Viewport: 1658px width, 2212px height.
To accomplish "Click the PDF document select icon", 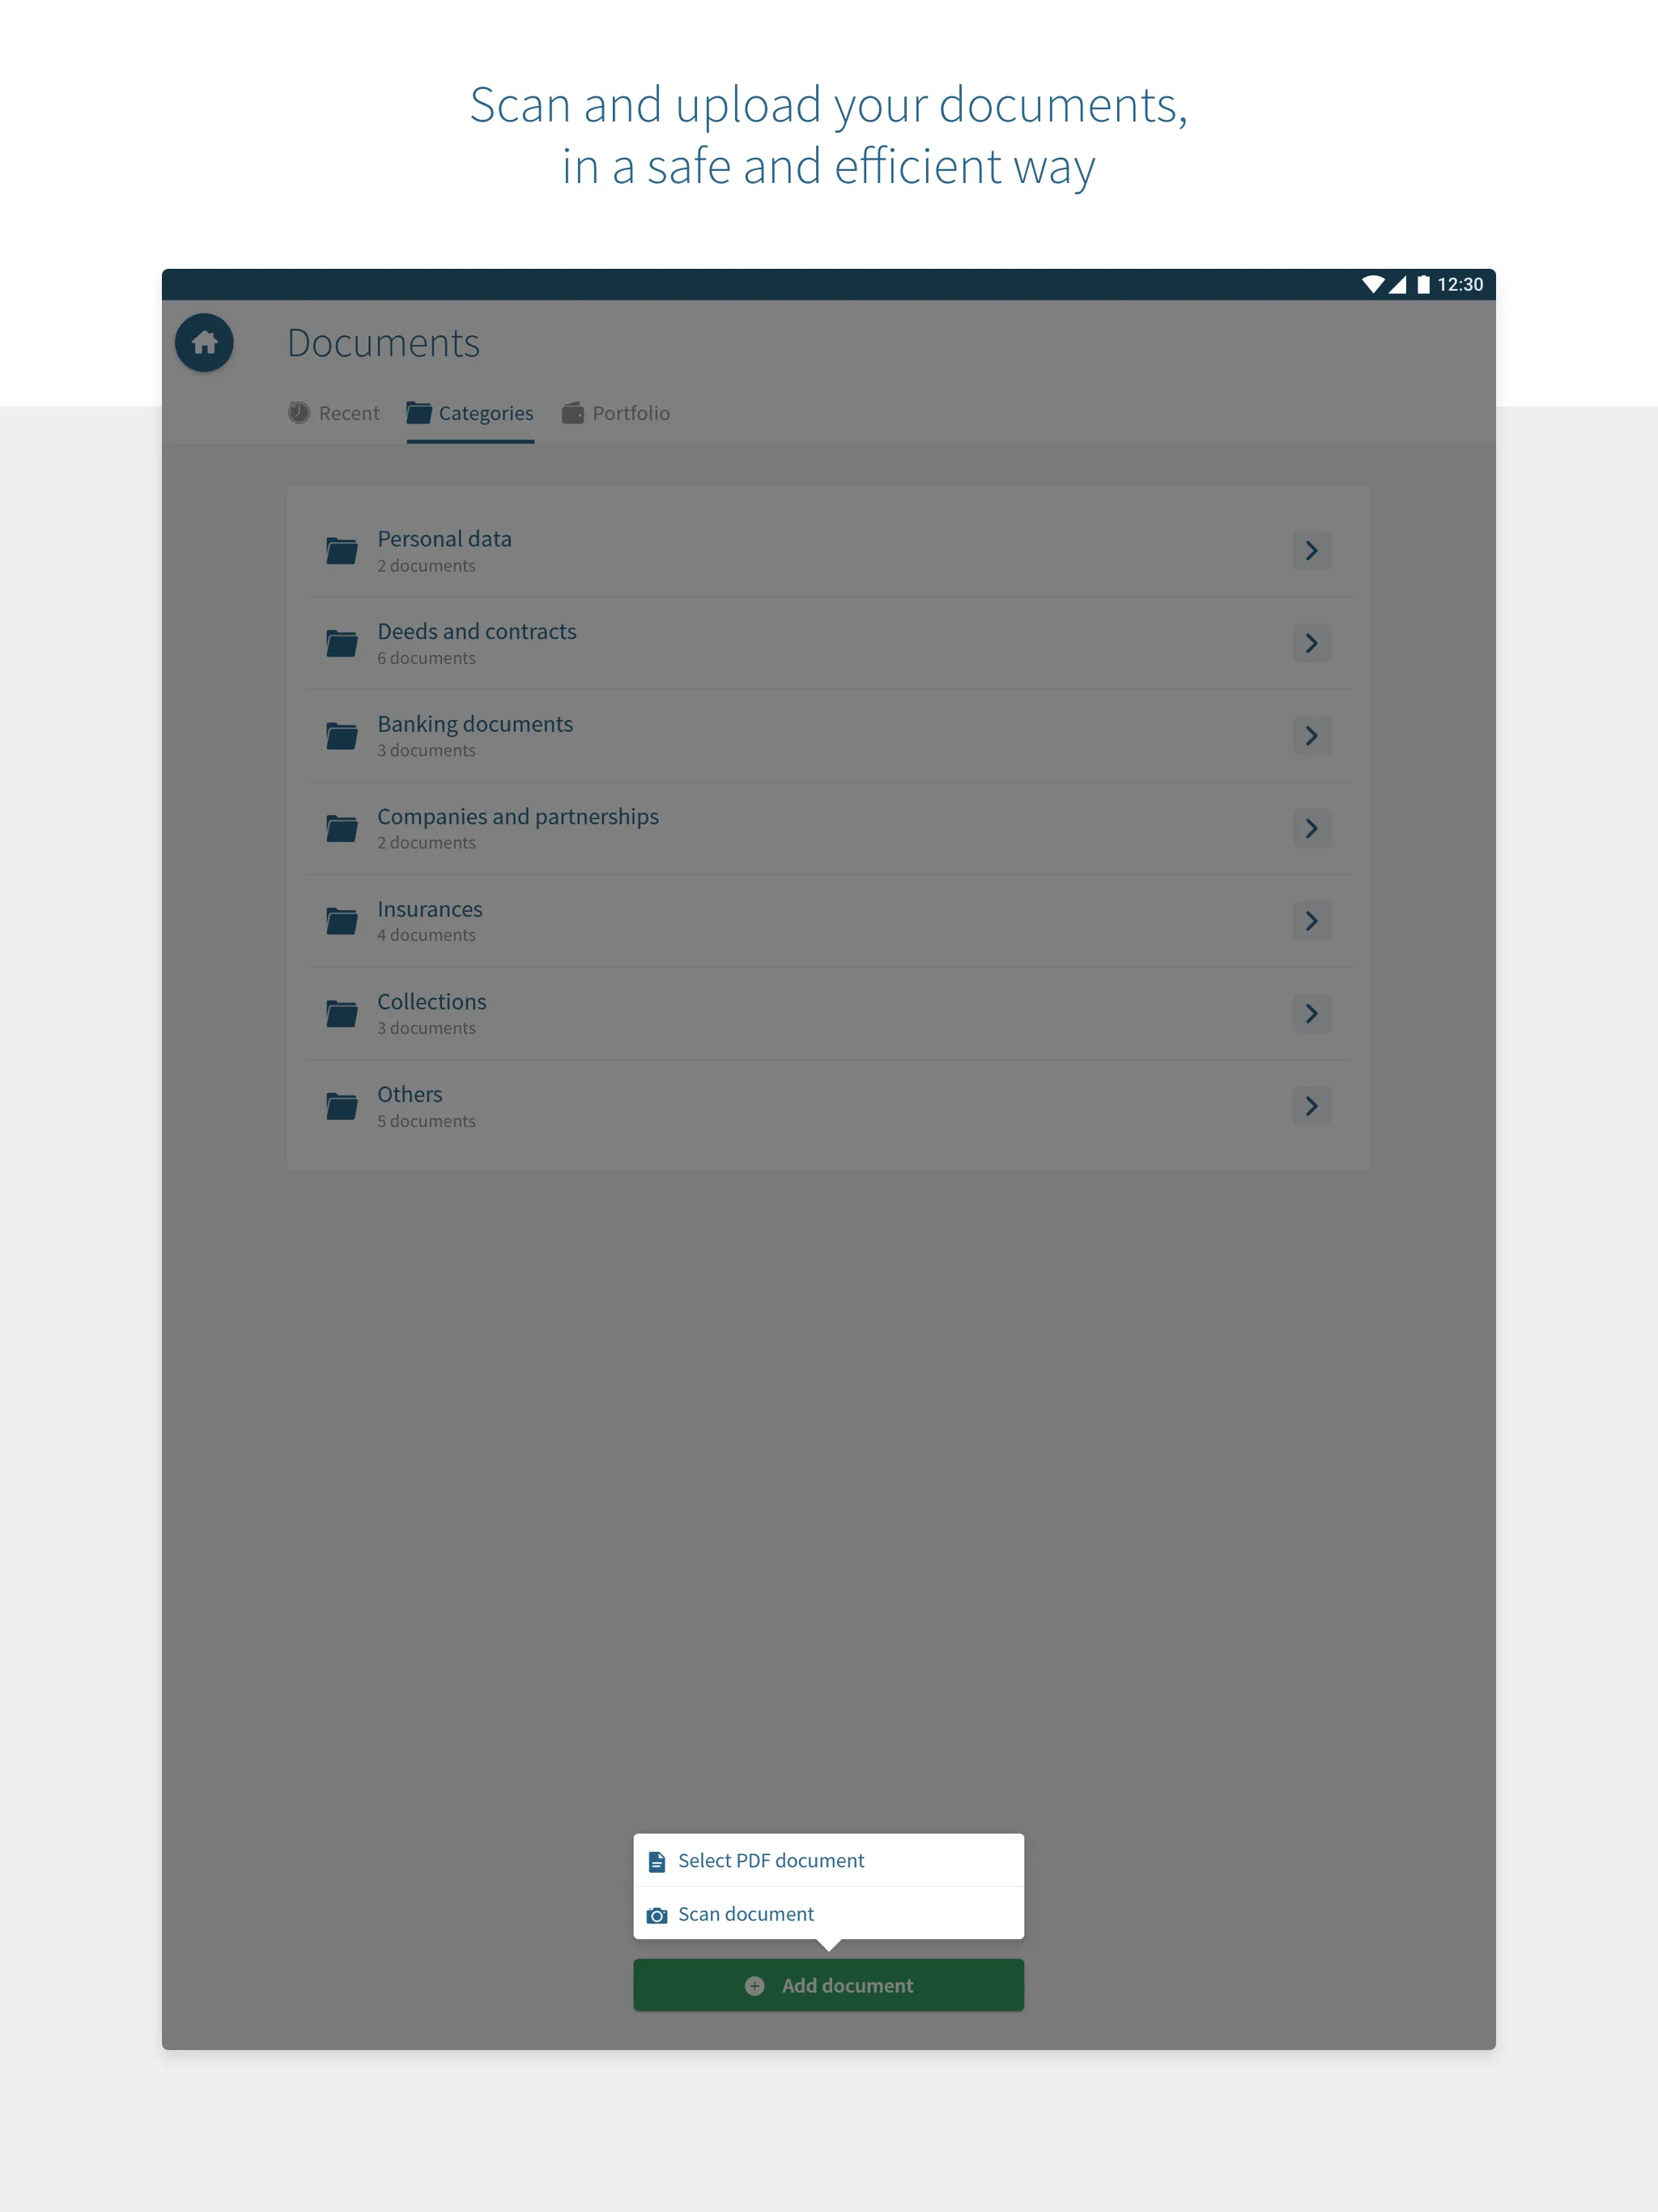I will (658, 1860).
